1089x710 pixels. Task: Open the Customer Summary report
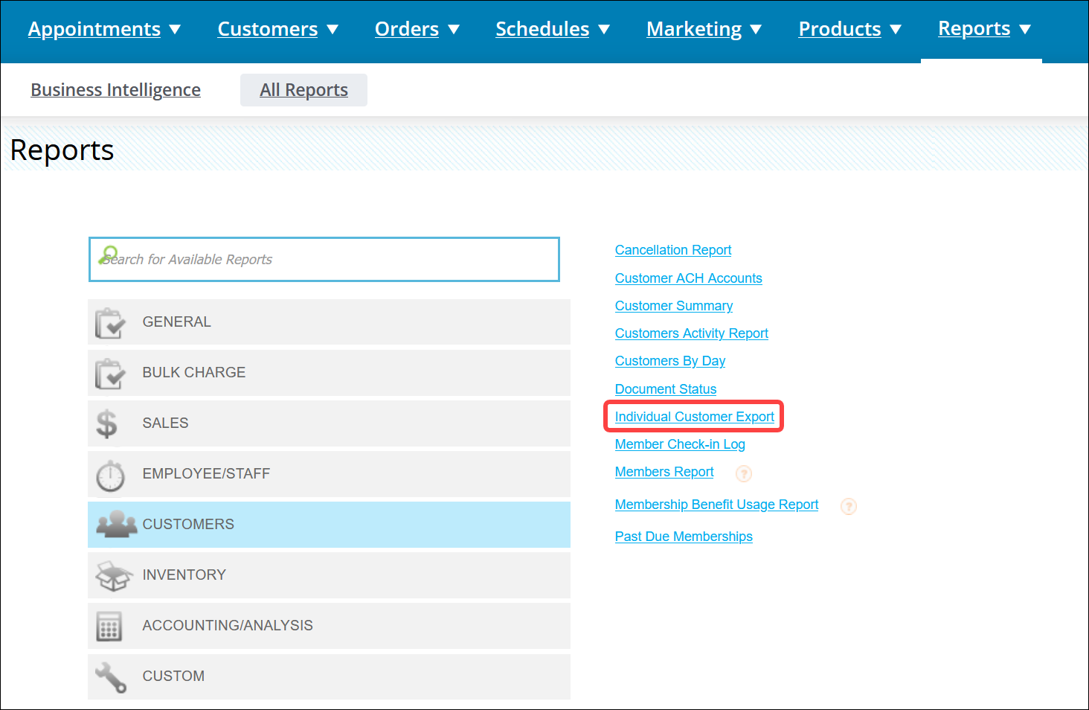674,306
